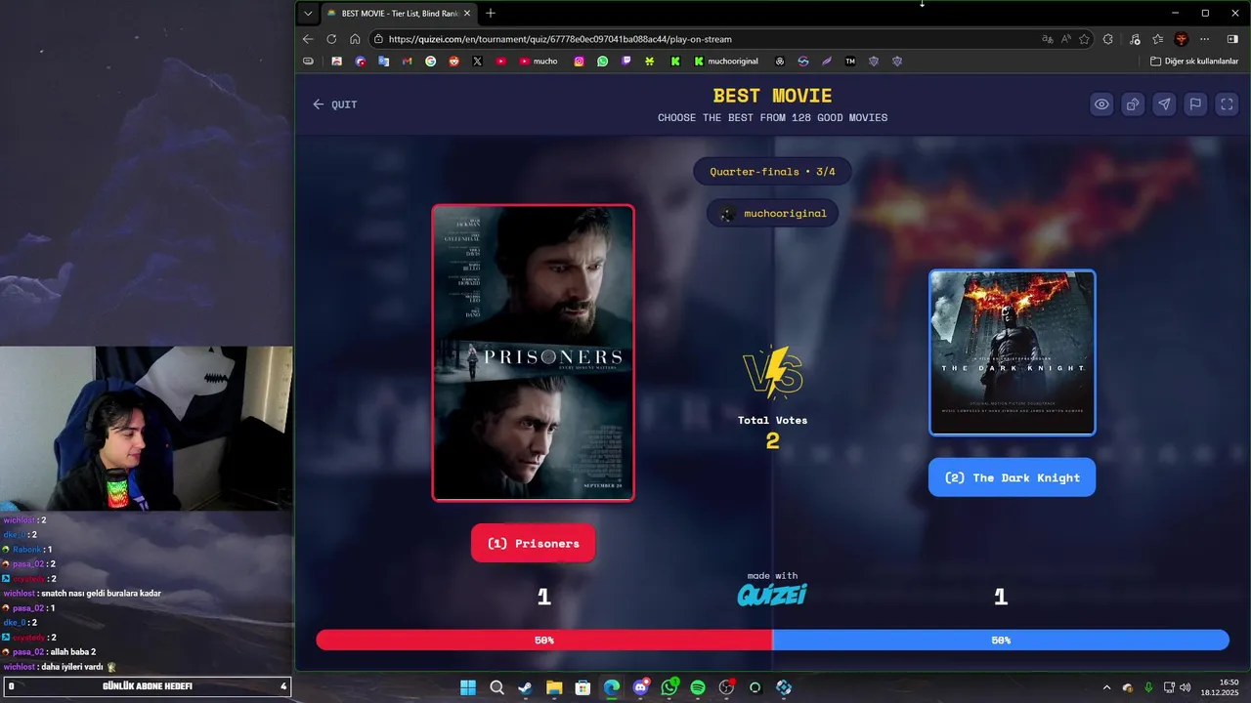Viewport: 1251px width, 703px height.
Task: Open Spotify from the taskbar
Action: [698, 687]
